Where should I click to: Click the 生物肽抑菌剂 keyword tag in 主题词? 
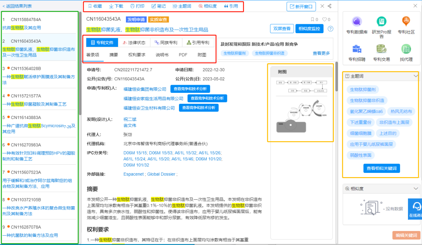pyautogui.click(x=363, y=89)
